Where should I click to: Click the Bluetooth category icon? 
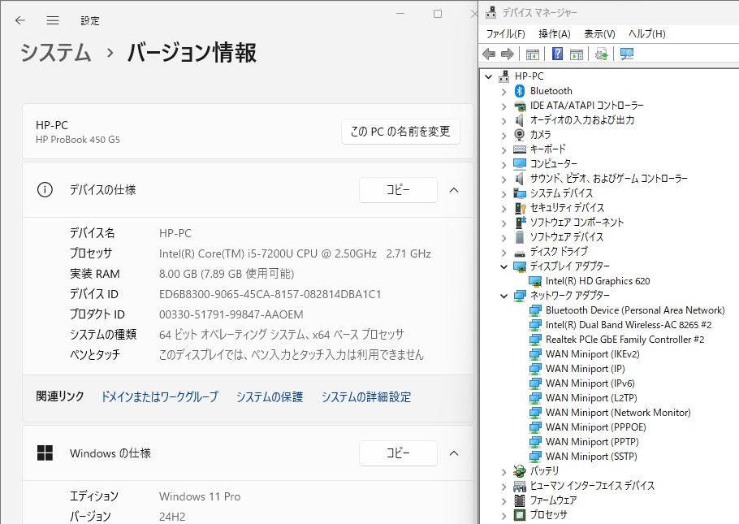point(520,90)
